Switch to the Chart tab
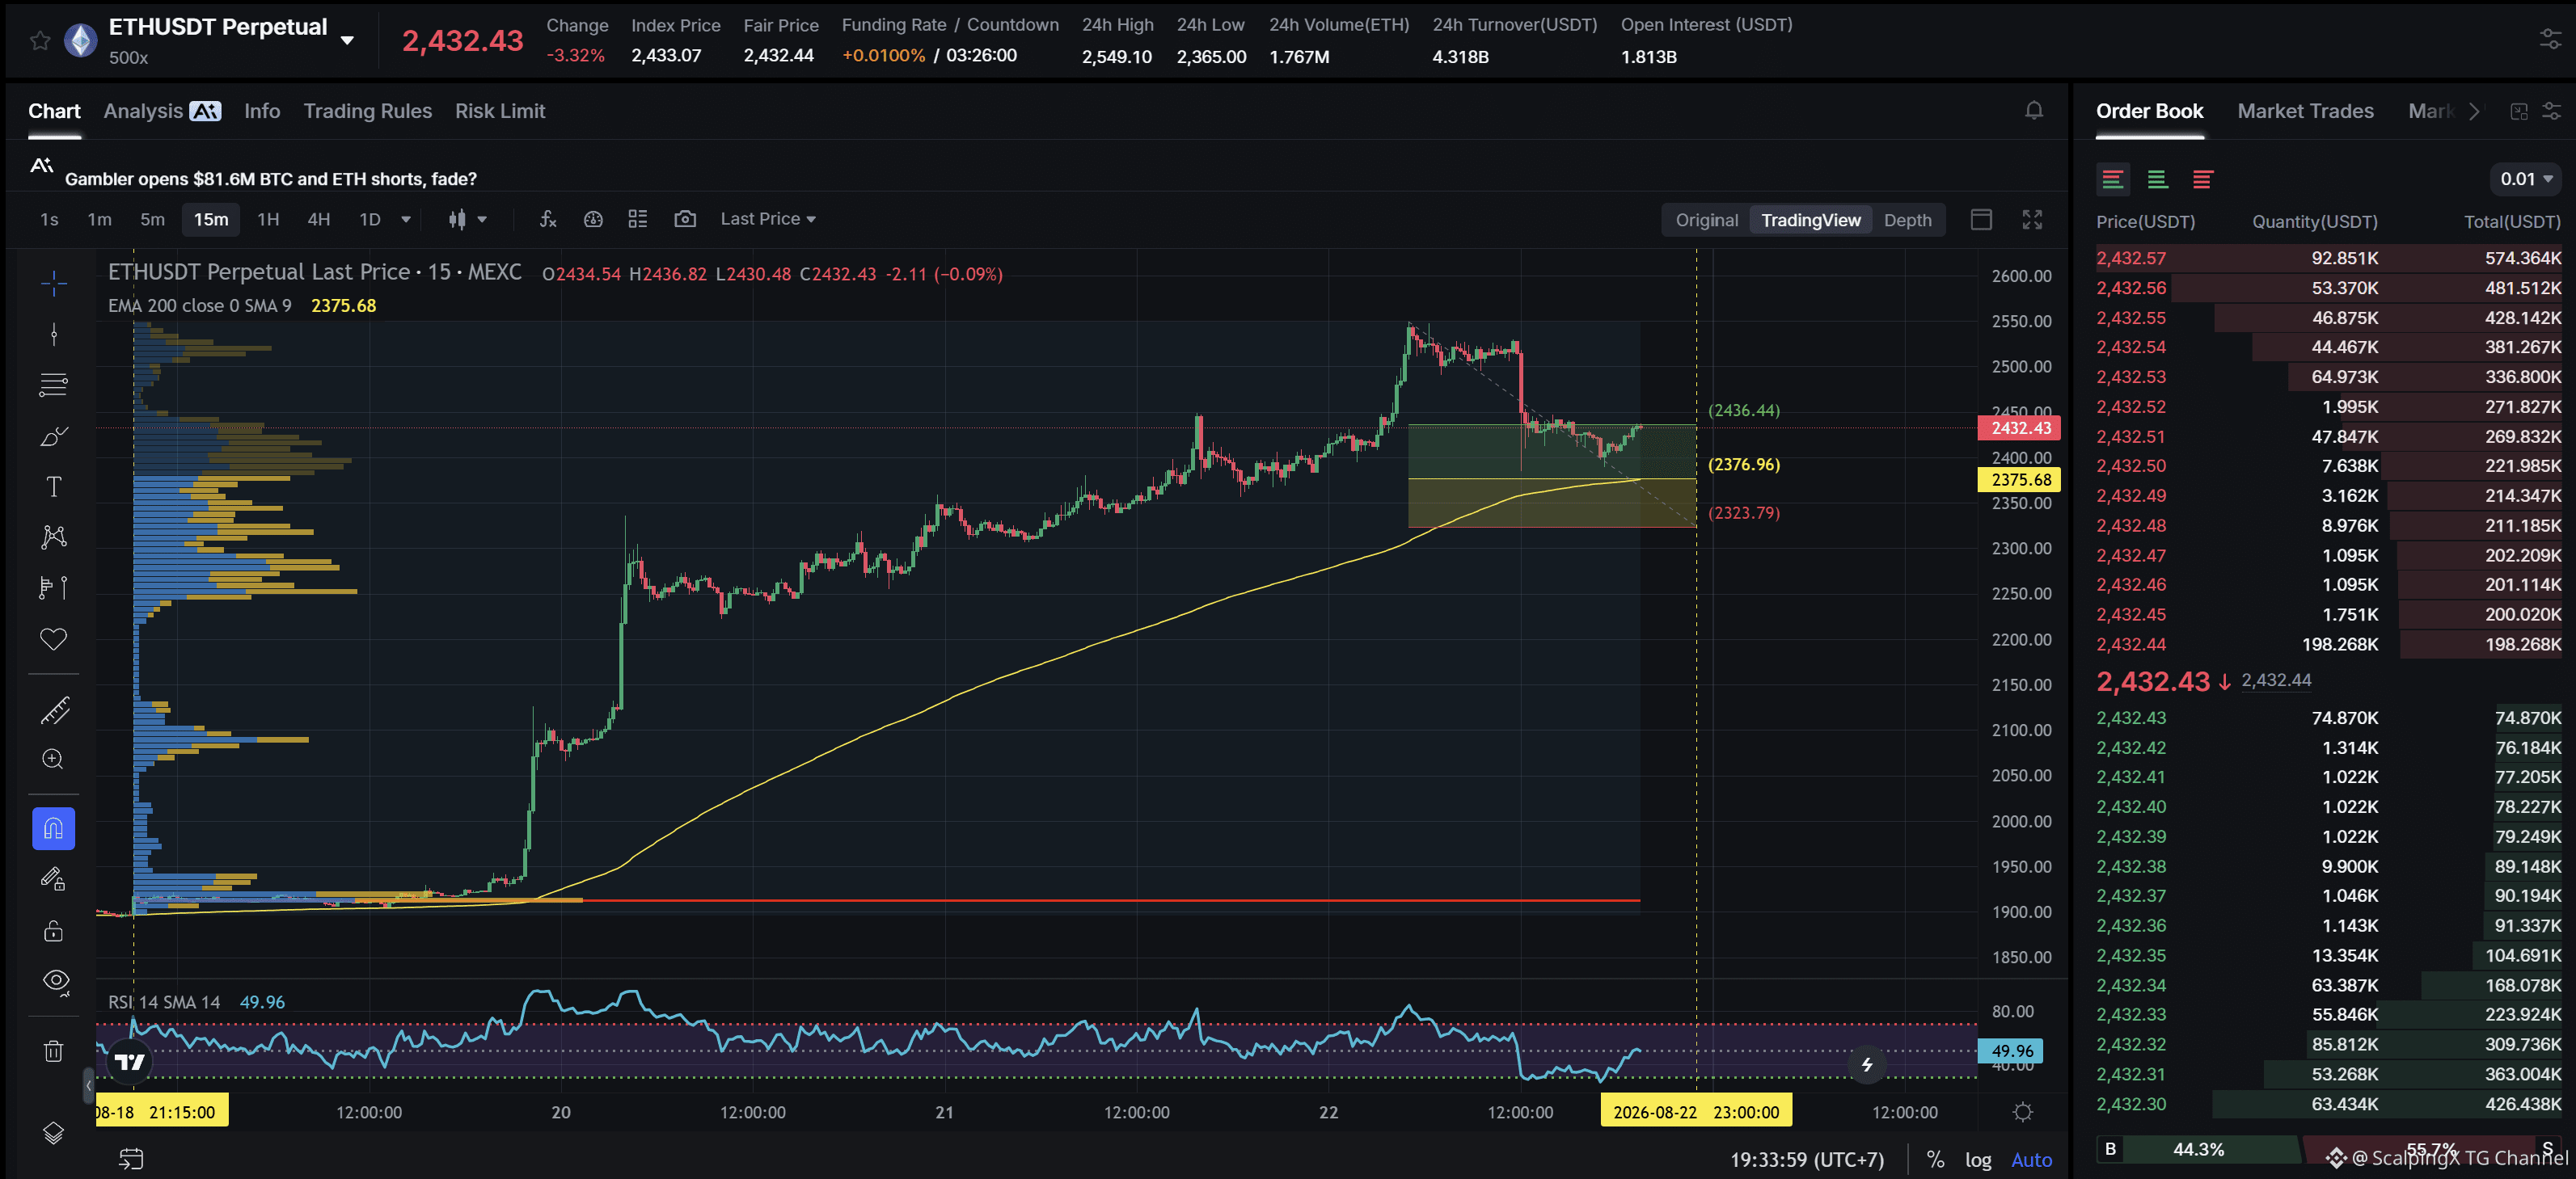This screenshot has height=1179, width=2576. tap(54, 111)
